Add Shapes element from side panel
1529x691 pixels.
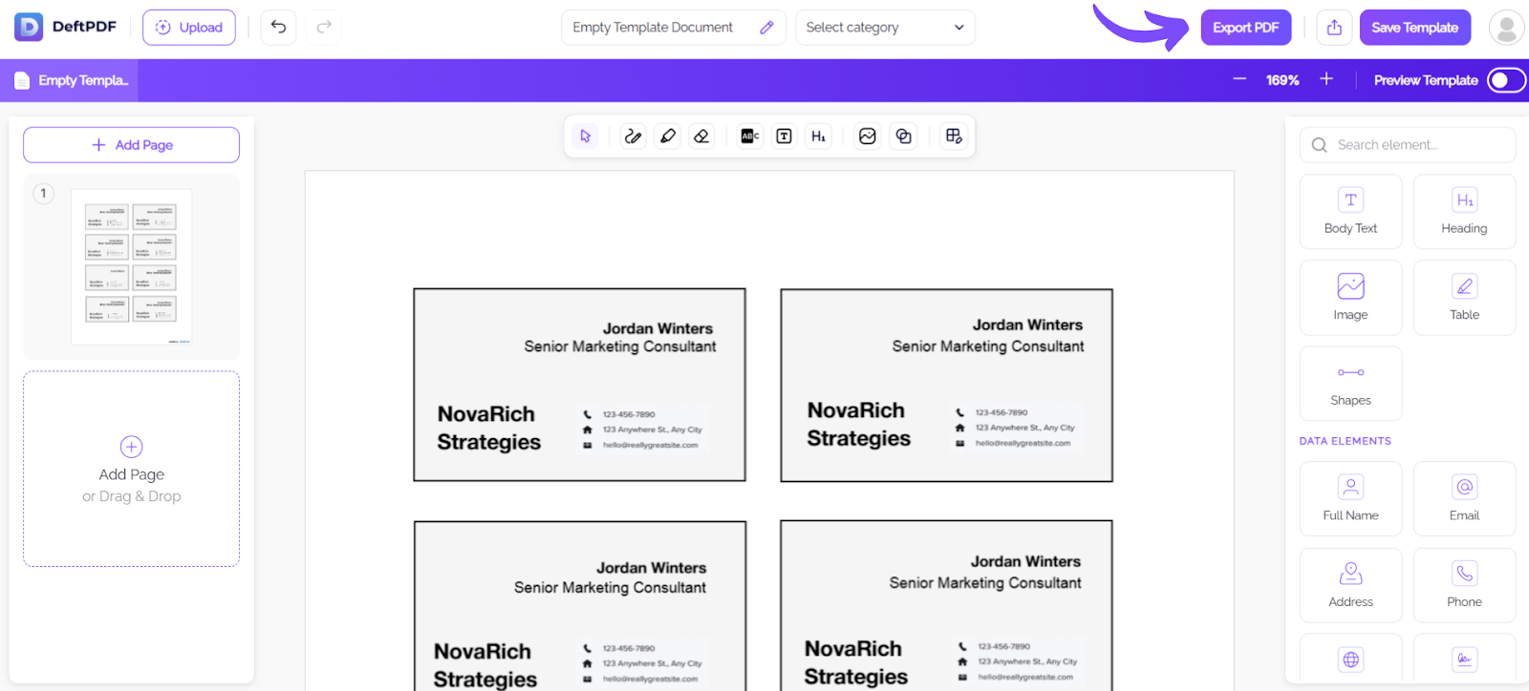click(1350, 384)
